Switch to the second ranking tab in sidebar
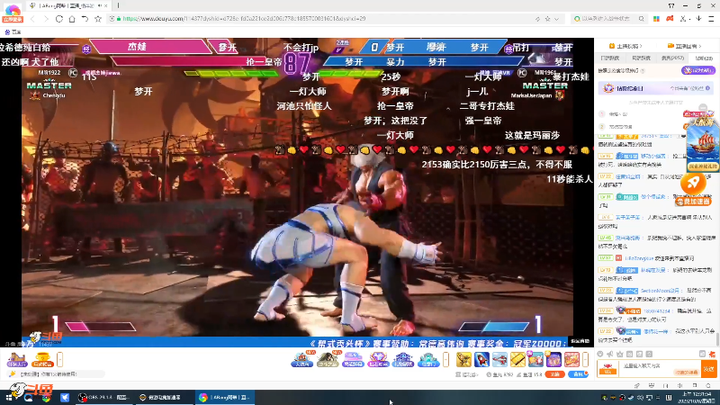Viewport: 720px width, 405px height. click(x=641, y=58)
